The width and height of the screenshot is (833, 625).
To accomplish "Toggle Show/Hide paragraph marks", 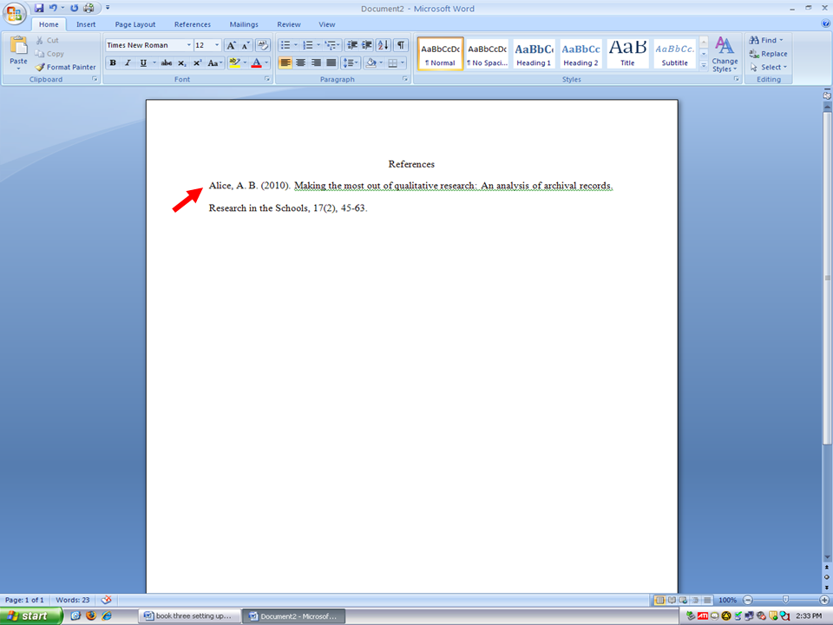I will coord(400,45).
